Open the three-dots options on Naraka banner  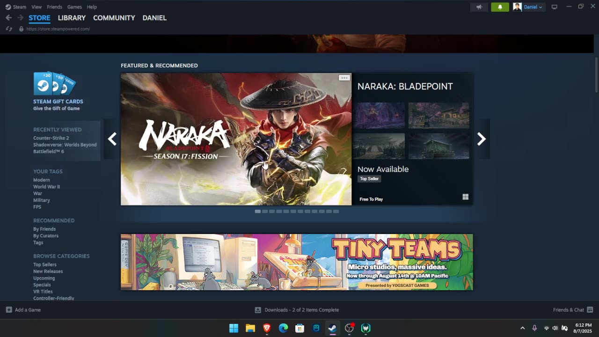344,78
